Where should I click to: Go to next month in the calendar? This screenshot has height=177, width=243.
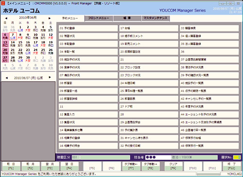[x=50, y=18]
